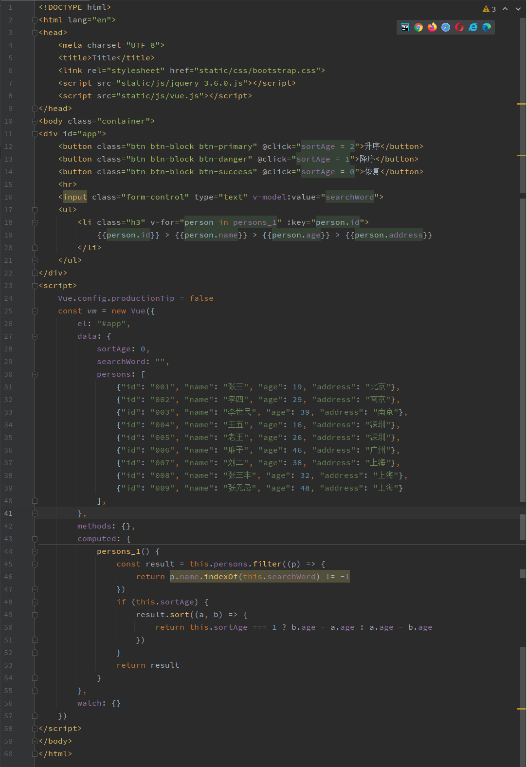Click the vm variable name
The height and width of the screenshot is (767, 527).
[92, 311]
